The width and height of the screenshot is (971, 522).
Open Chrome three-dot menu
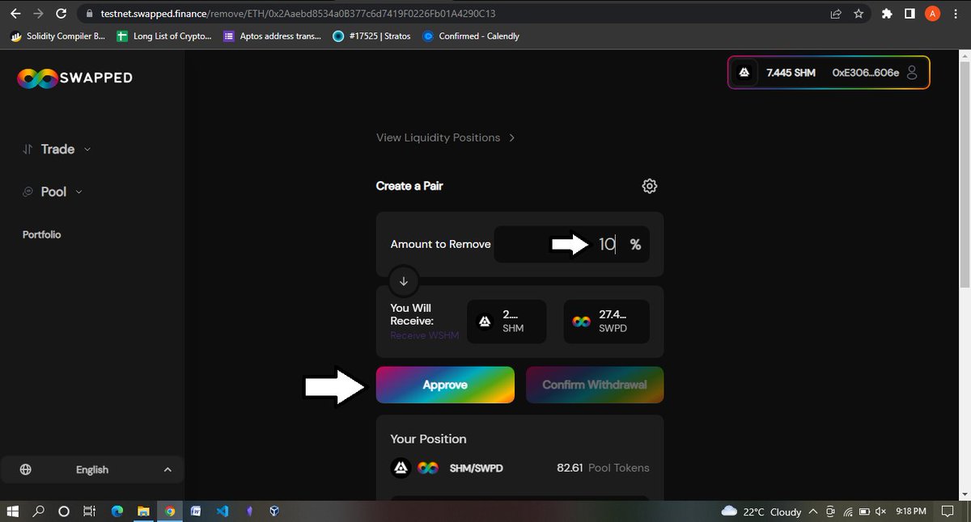[956, 14]
